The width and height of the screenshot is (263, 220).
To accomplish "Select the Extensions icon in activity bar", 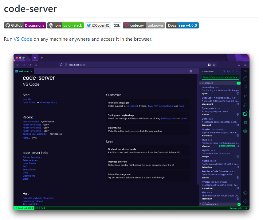I will click(x=245, y=114).
